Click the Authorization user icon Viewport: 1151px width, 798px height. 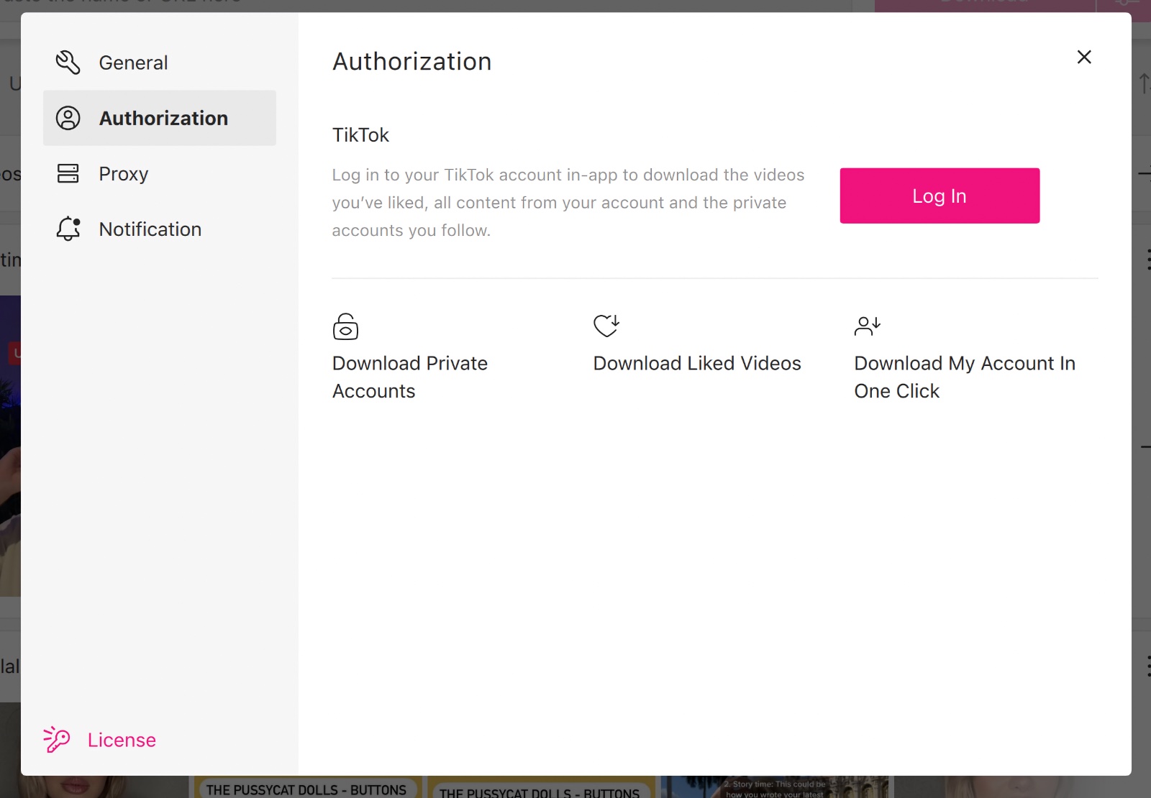[68, 118]
